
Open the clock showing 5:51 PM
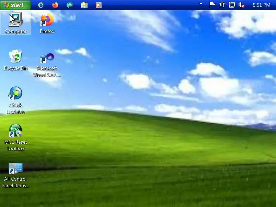pyautogui.click(x=261, y=5)
